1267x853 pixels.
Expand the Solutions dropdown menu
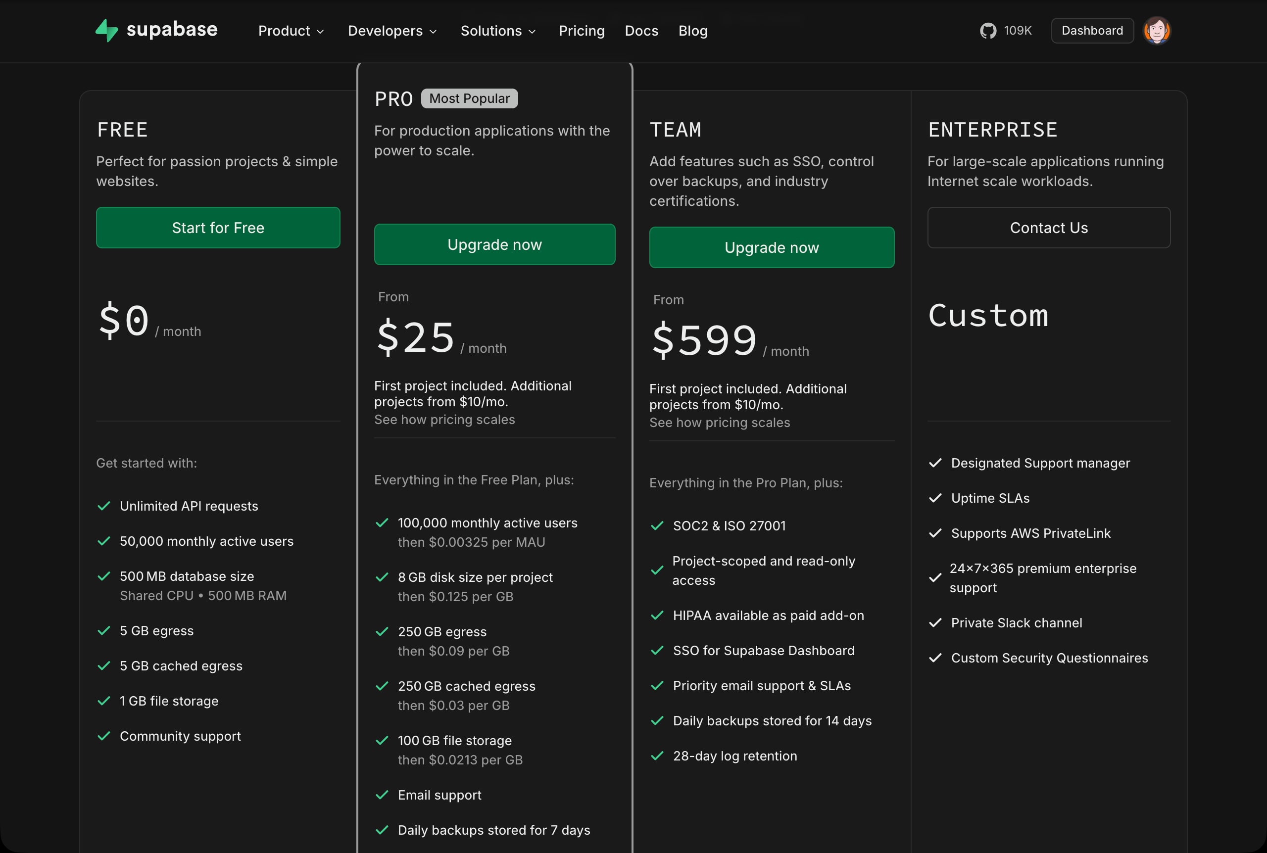(x=498, y=31)
